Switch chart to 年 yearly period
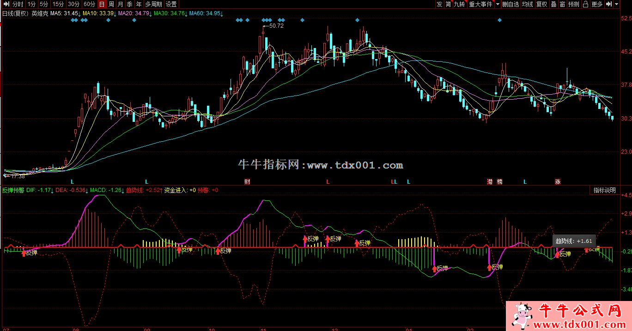This screenshot has height=331, width=632. [x=139, y=4]
